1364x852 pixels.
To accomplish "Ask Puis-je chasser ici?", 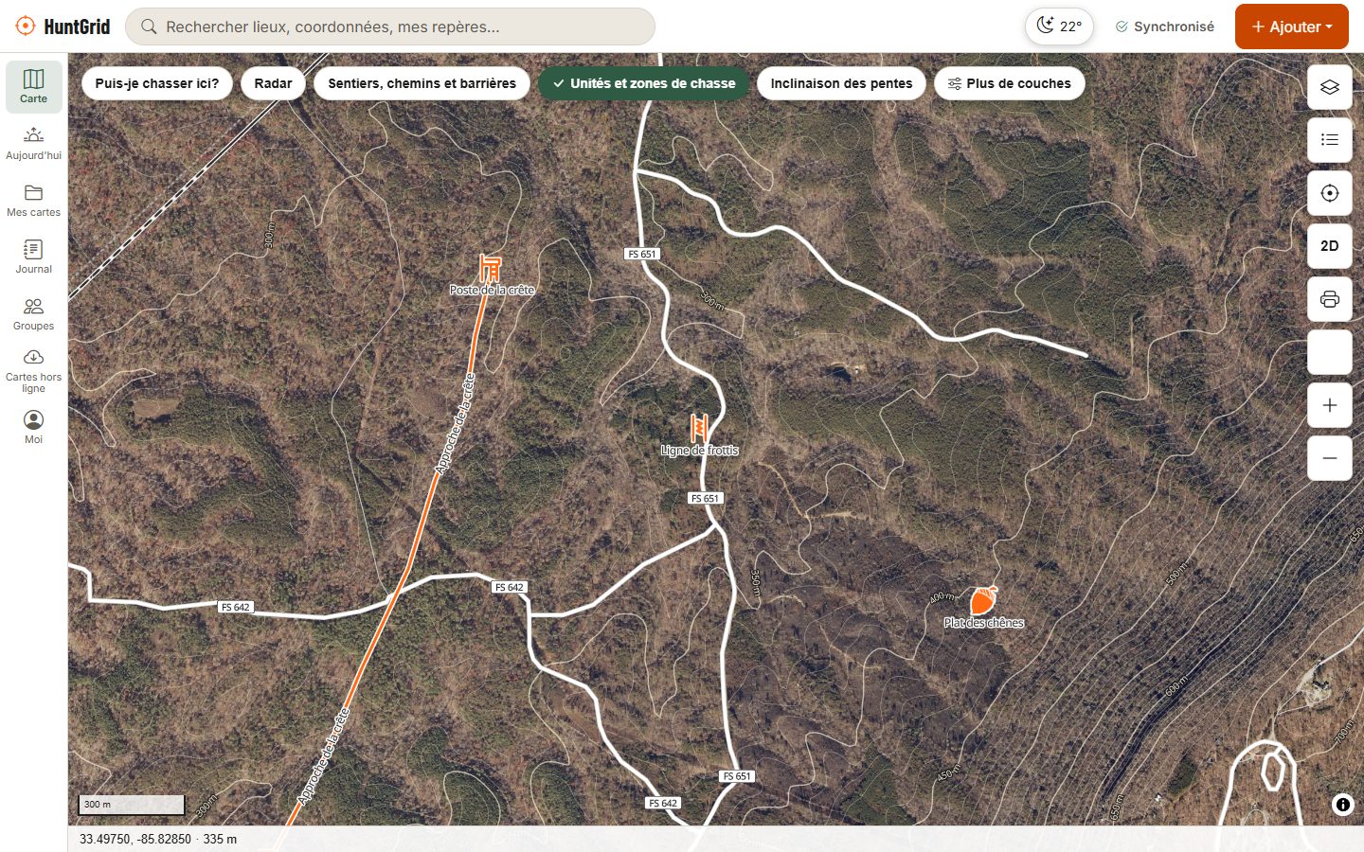I will 157,83.
